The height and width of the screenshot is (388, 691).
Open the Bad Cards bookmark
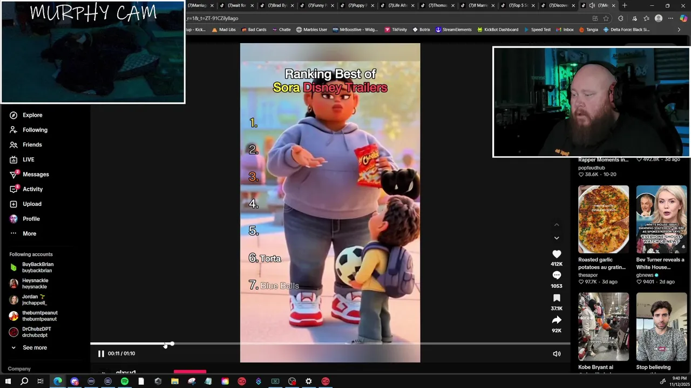click(x=253, y=30)
